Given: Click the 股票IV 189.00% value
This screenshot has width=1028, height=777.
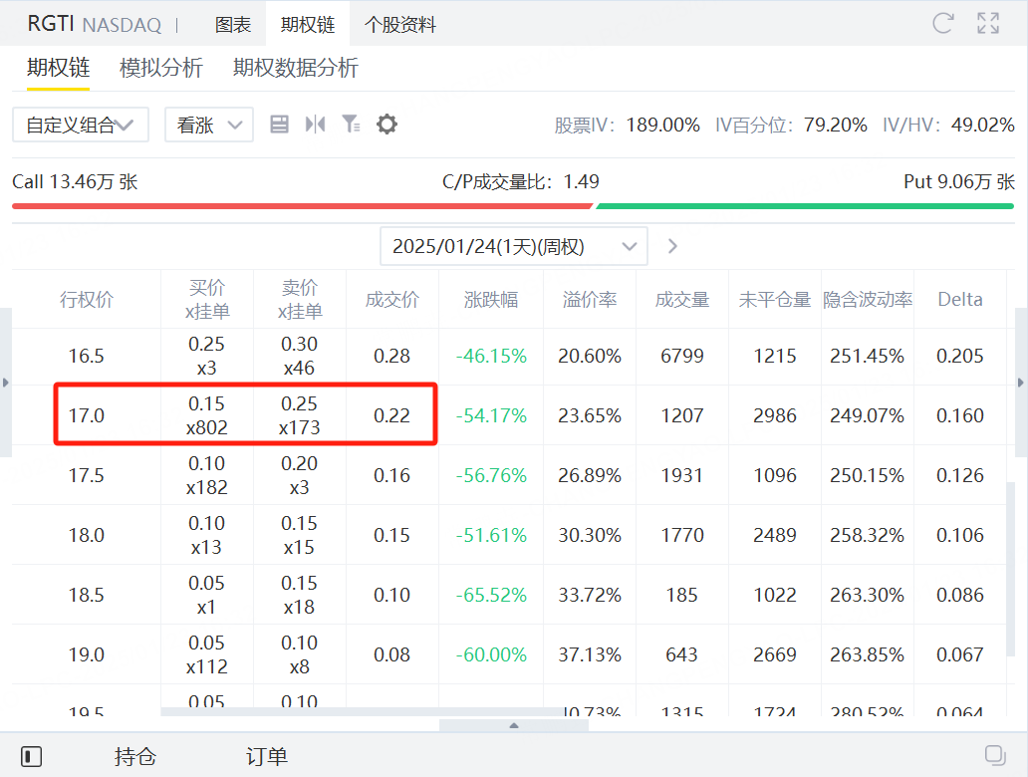Looking at the screenshot, I should click(x=662, y=125).
